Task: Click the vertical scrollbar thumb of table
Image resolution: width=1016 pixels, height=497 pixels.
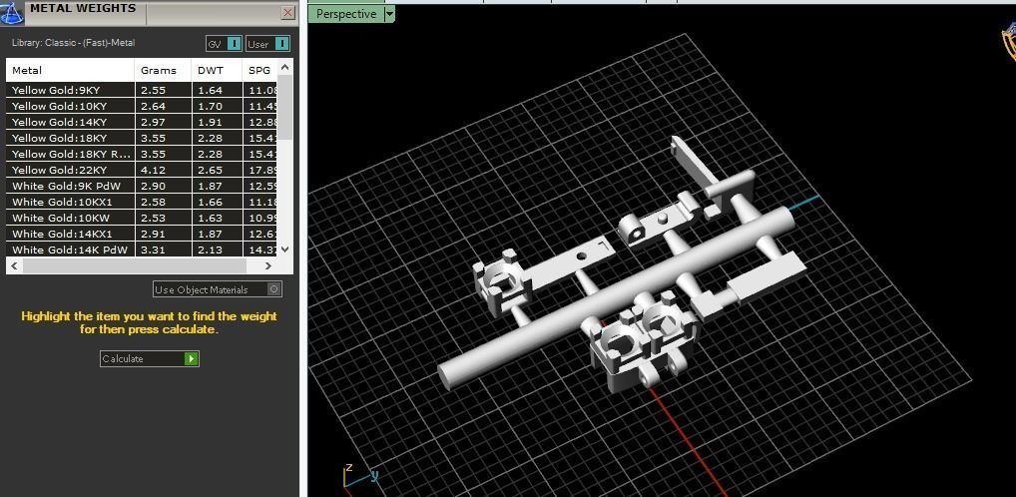Action: pyautogui.click(x=285, y=107)
